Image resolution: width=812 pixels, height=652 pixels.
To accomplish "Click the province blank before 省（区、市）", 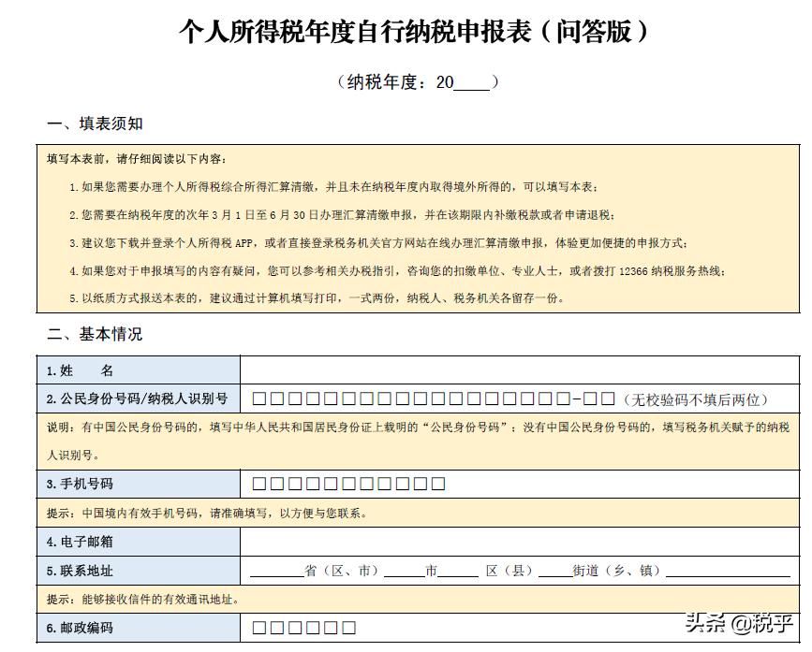I will (272, 569).
